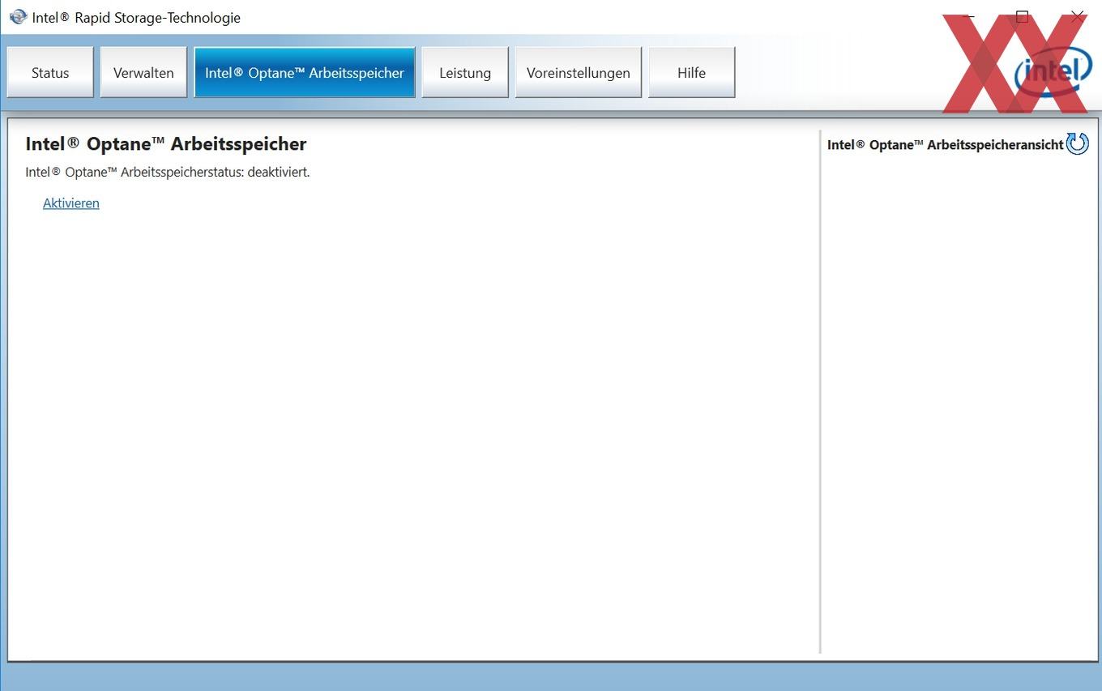Open the Hilfe tab
The image size is (1102, 691).
pos(692,72)
